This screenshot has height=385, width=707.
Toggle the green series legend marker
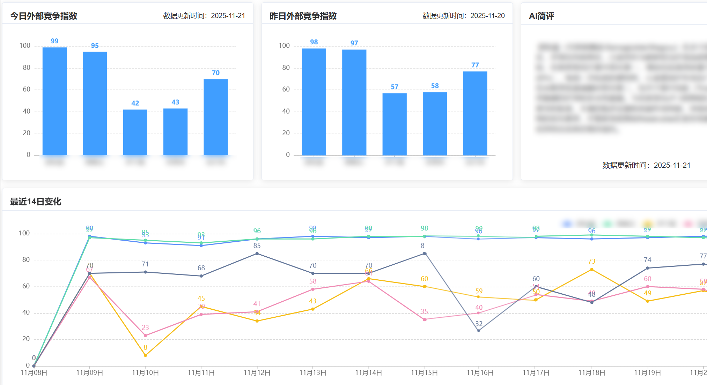[x=607, y=224]
